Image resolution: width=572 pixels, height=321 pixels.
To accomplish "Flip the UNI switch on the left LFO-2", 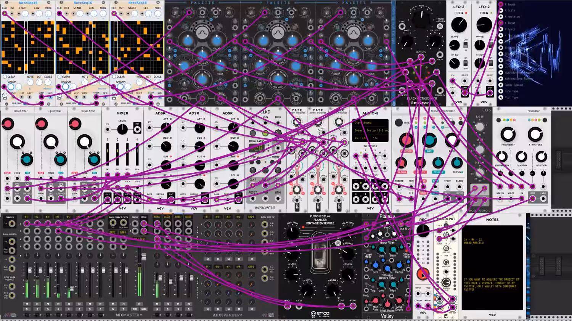I will pyautogui.click(x=465, y=45).
